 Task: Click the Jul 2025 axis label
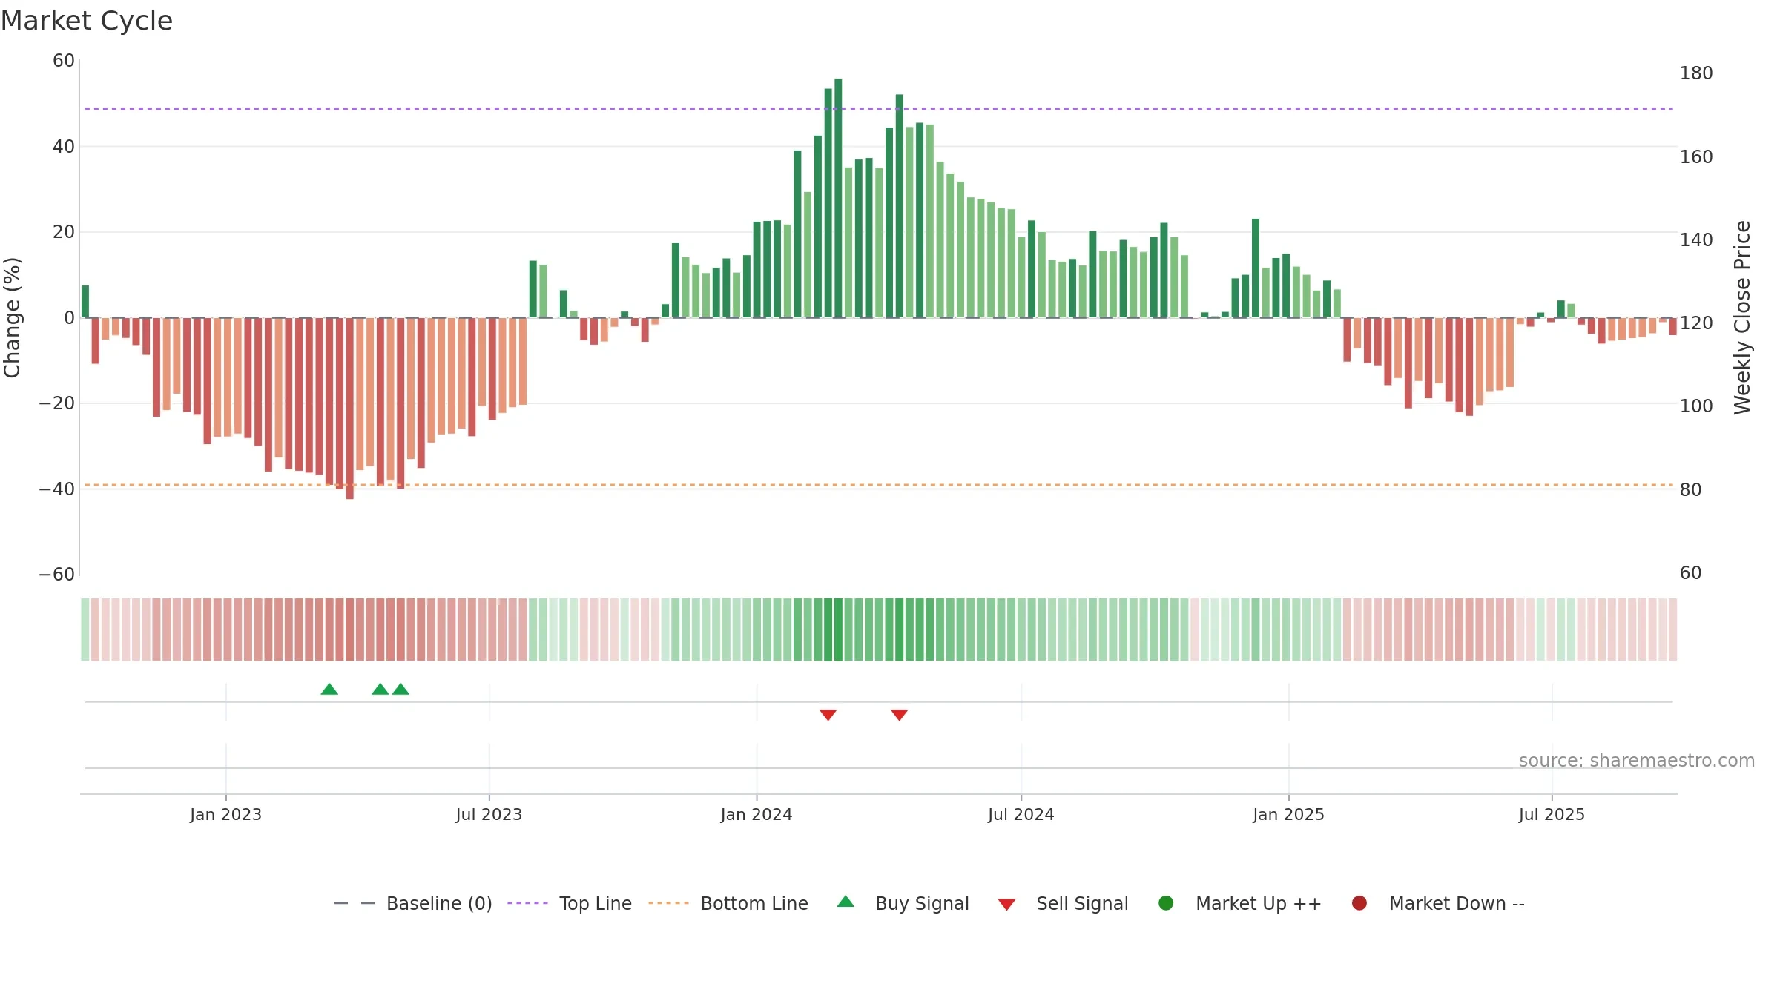click(1552, 814)
